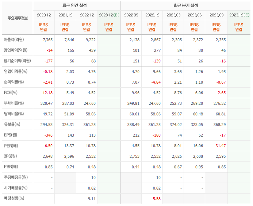
Task: Click the 배당성향(%) row label
Action: coord(14,198)
